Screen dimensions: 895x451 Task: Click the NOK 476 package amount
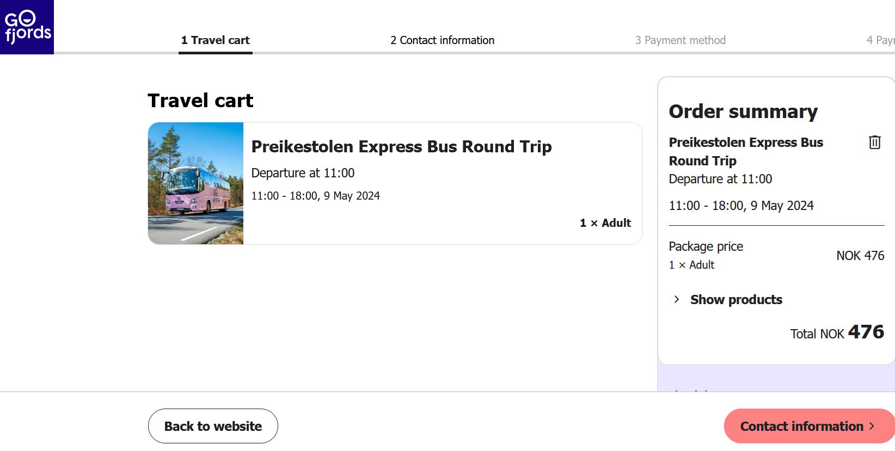point(860,256)
